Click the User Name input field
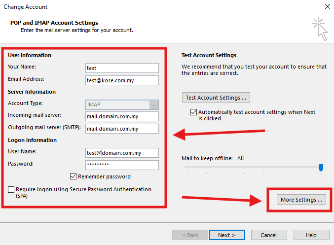This screenshot has height=245, width=334. click(122, 153)
